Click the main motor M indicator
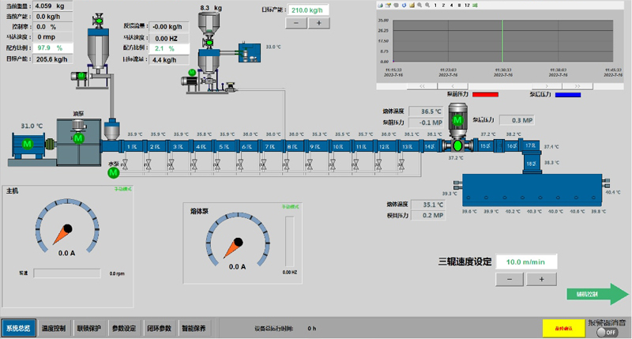632x339 pixels. 27,144
